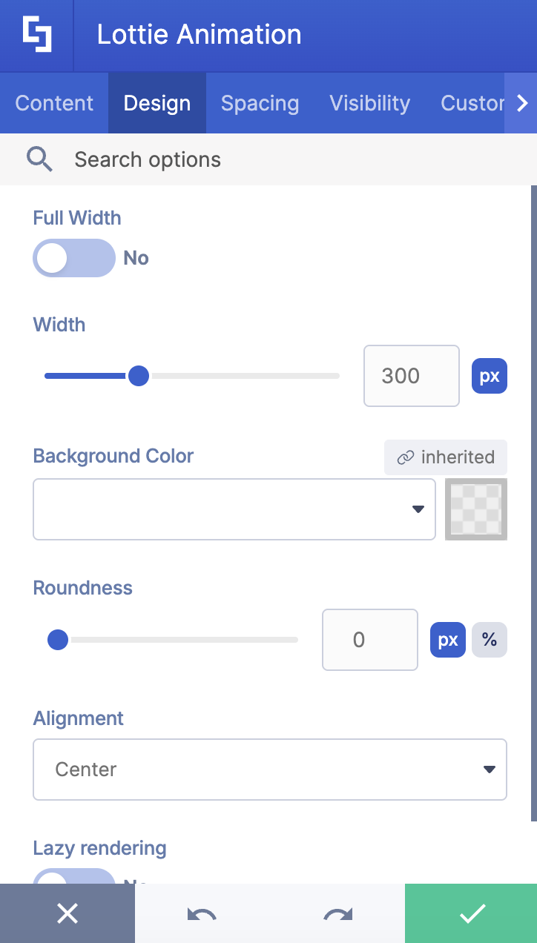Screen dimensions: 537x943
Task: Click the transparent background color swatch
Action: 475,509
